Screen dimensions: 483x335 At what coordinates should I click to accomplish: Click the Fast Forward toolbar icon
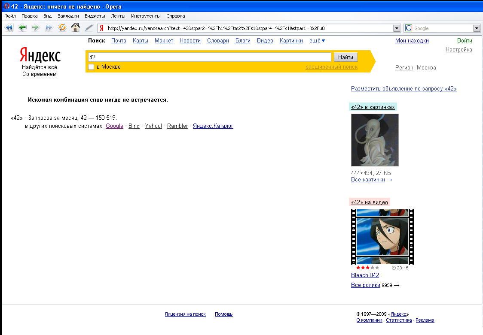coord(49,28)
